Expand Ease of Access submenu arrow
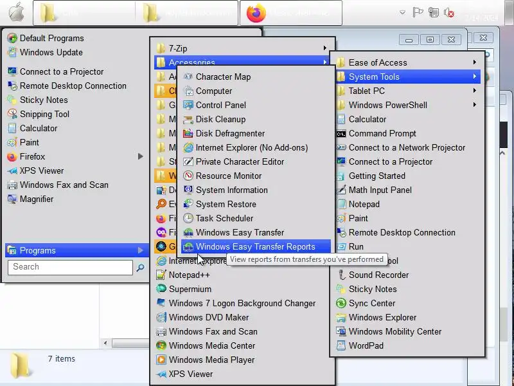 [x=475, y=62]
